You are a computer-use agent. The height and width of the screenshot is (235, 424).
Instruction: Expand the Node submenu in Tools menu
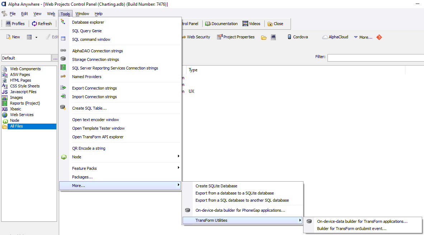coord(120,157)
